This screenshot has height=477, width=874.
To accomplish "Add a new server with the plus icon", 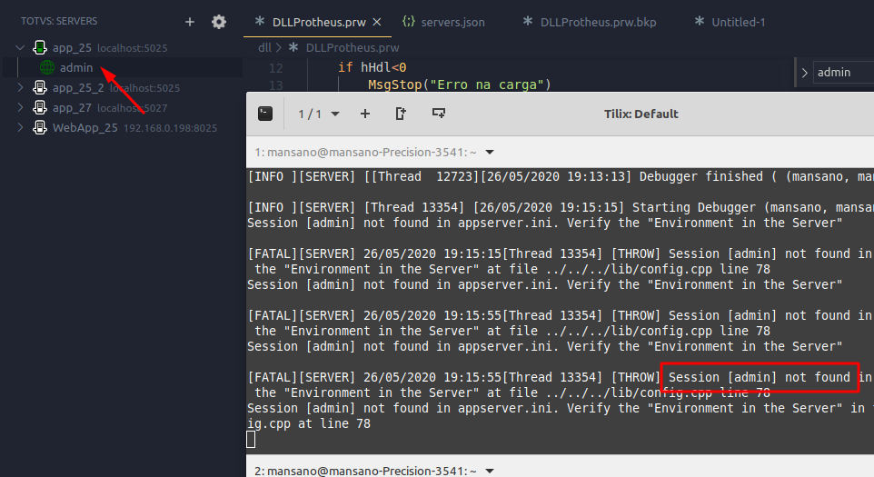I will [x=190, y=22].
